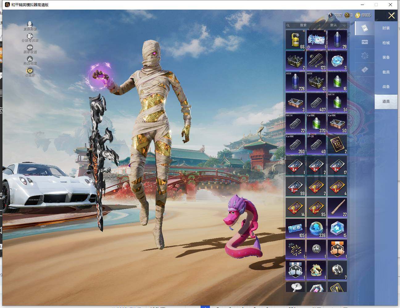Switch to the 载具 tab
400x308 pixels.
(386, 72)
